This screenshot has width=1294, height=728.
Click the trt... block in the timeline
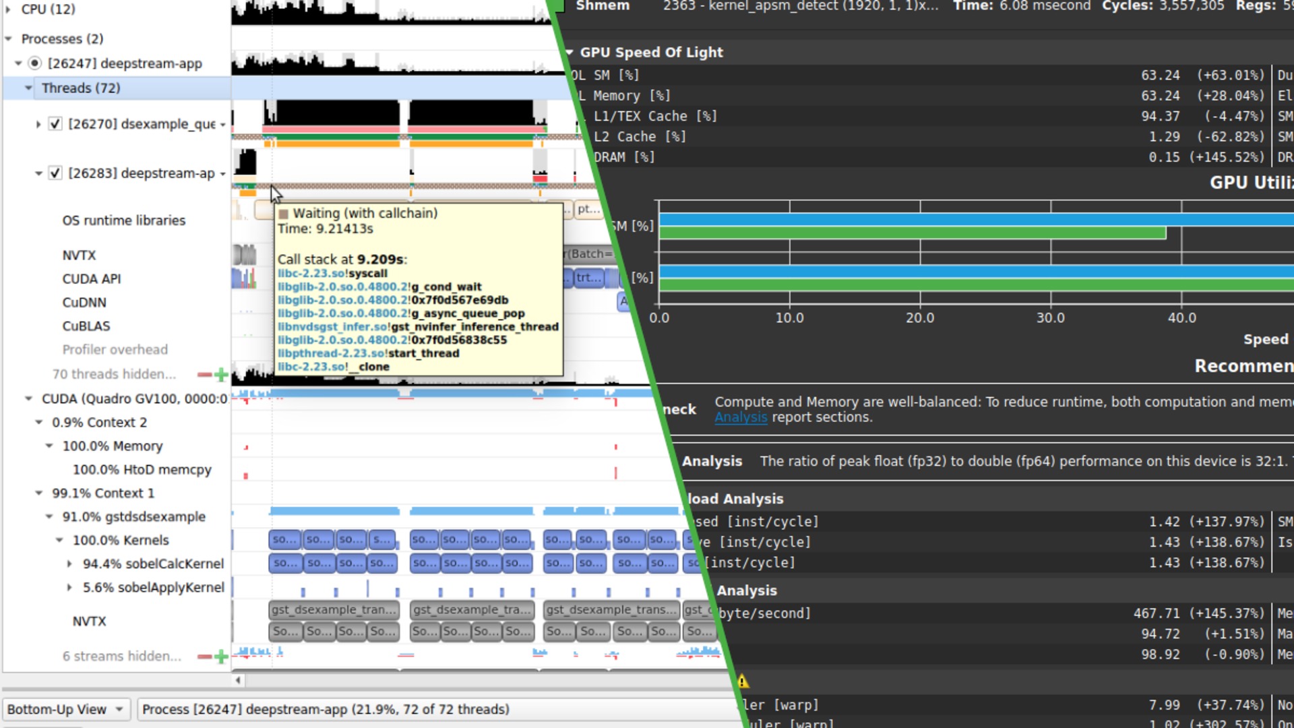[589, 278]
